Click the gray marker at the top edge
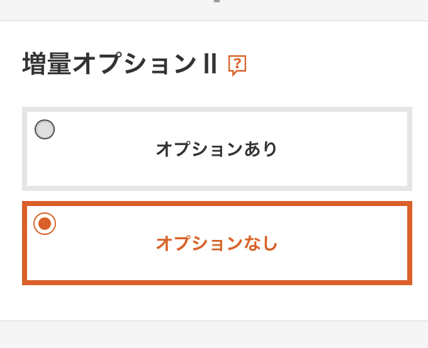 tap(217, 1)
